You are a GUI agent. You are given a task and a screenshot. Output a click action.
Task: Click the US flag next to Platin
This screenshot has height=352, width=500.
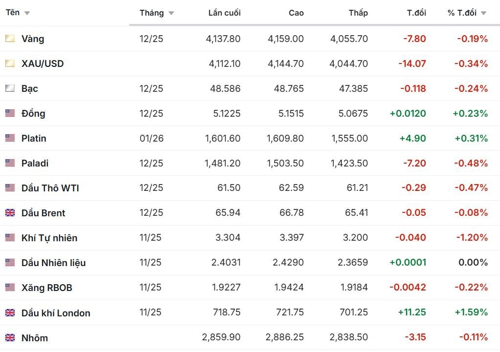pyautogui.click(x=10, y=138)
